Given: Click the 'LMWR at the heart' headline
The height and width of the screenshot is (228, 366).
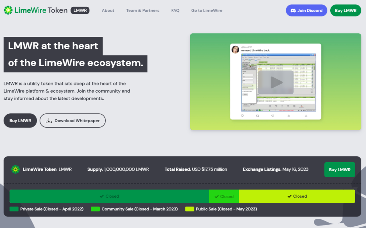Looking at the screenshot, I should [53, 46].
